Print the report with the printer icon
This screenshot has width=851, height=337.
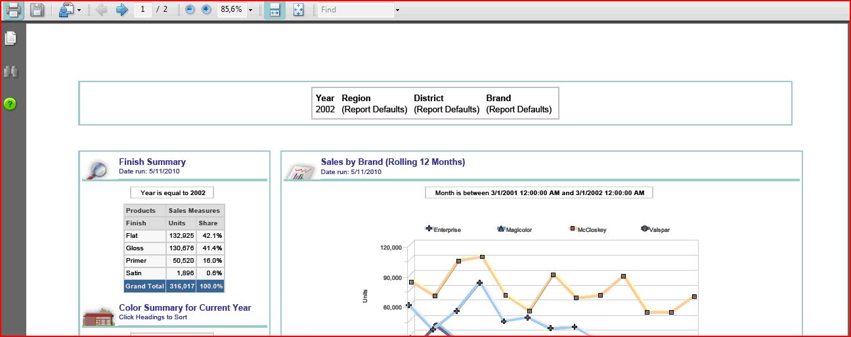[14, 10]
